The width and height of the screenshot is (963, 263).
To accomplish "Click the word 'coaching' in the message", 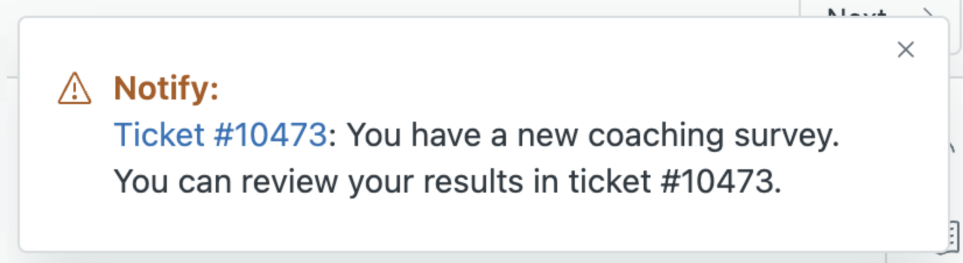I will click(656, 136).
